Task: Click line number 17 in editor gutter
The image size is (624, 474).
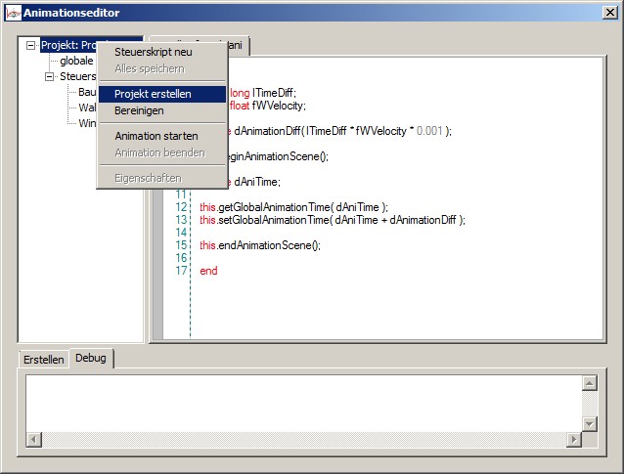Action: tap(181, 271)
